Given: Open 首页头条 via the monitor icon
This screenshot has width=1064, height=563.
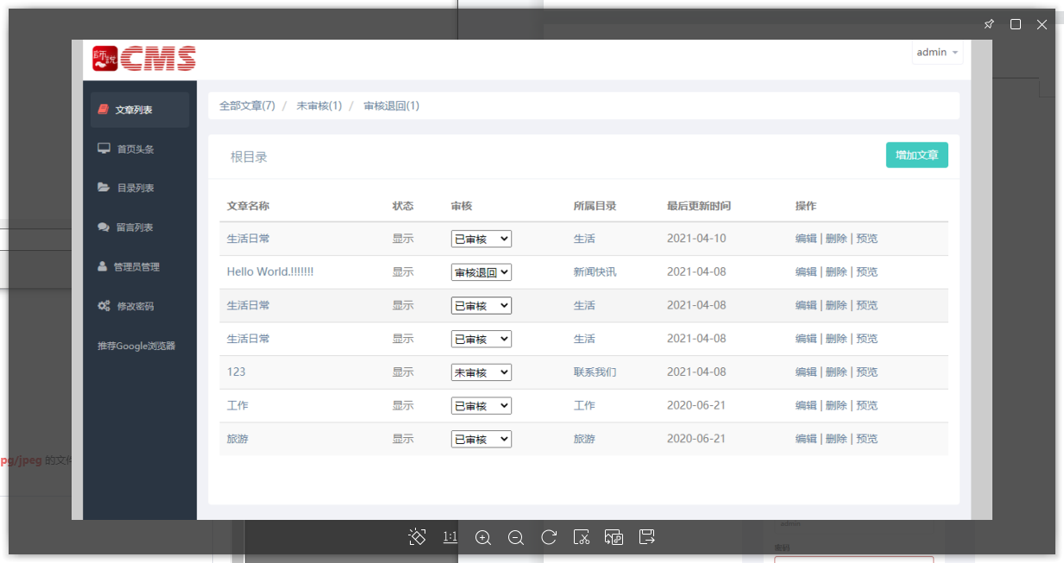Looking at the screenshot, I should [x=128, y=148].
